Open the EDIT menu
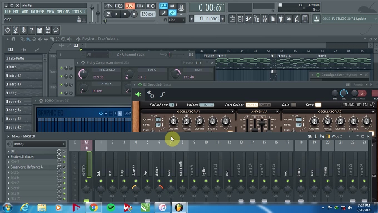The image size is (378, 213). (x=17, y=12)
